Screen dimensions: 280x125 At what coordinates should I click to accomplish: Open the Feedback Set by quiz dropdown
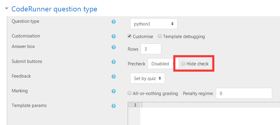tap(147, 78)
